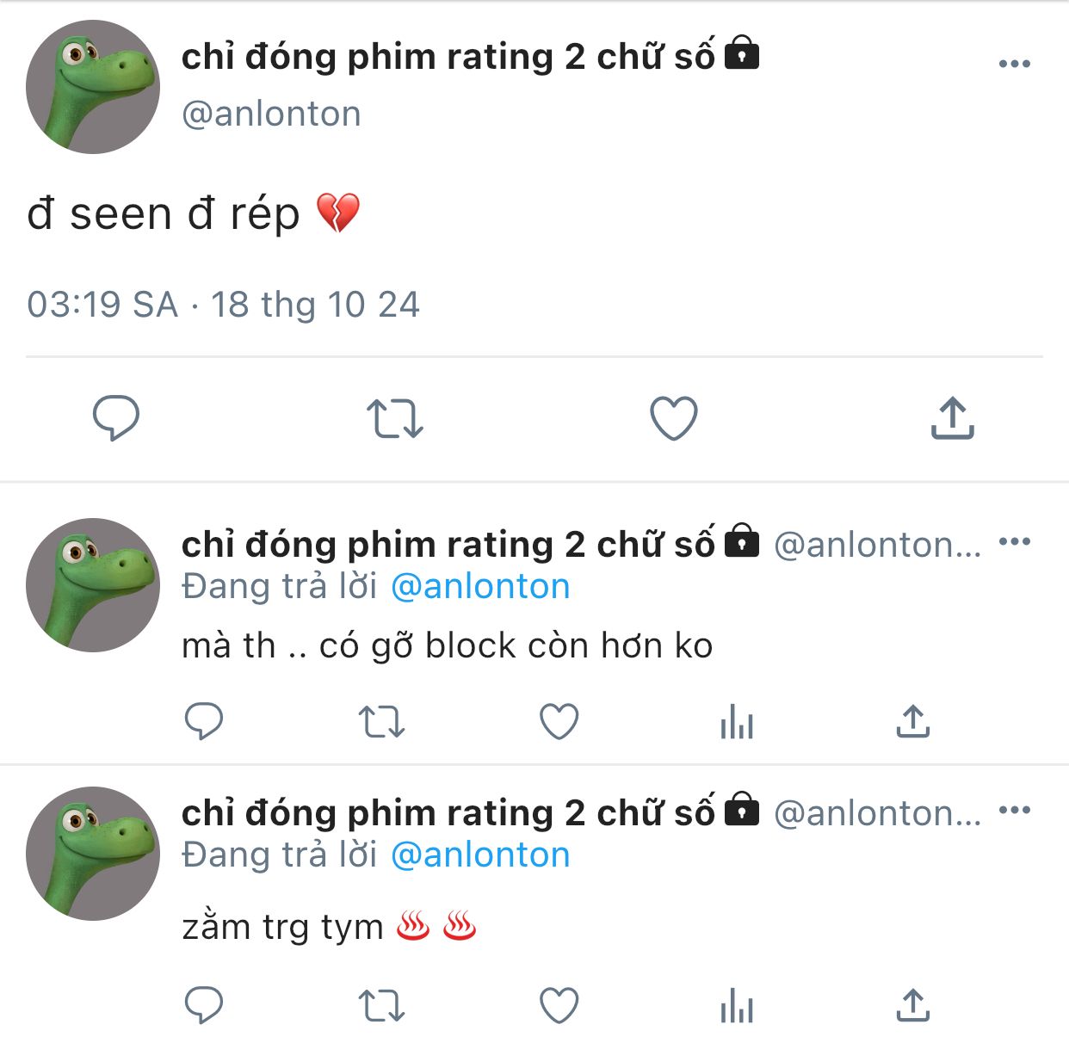Image resolution: width=1069 pixels, height=1043 pixels.
Task: Open the dinosaur profile picture on the main tweet
Action: pos(93,88)
